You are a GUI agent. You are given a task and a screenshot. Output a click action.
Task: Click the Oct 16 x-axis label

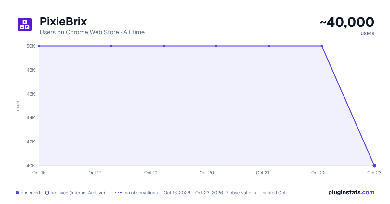click(39, 173)
